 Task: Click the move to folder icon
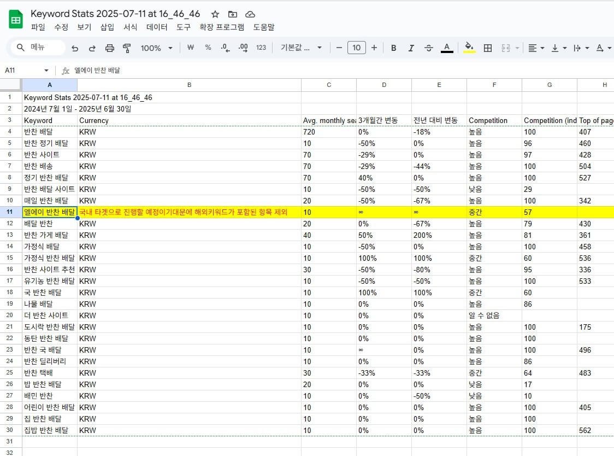pyautogui.click(x=233, y=14)
